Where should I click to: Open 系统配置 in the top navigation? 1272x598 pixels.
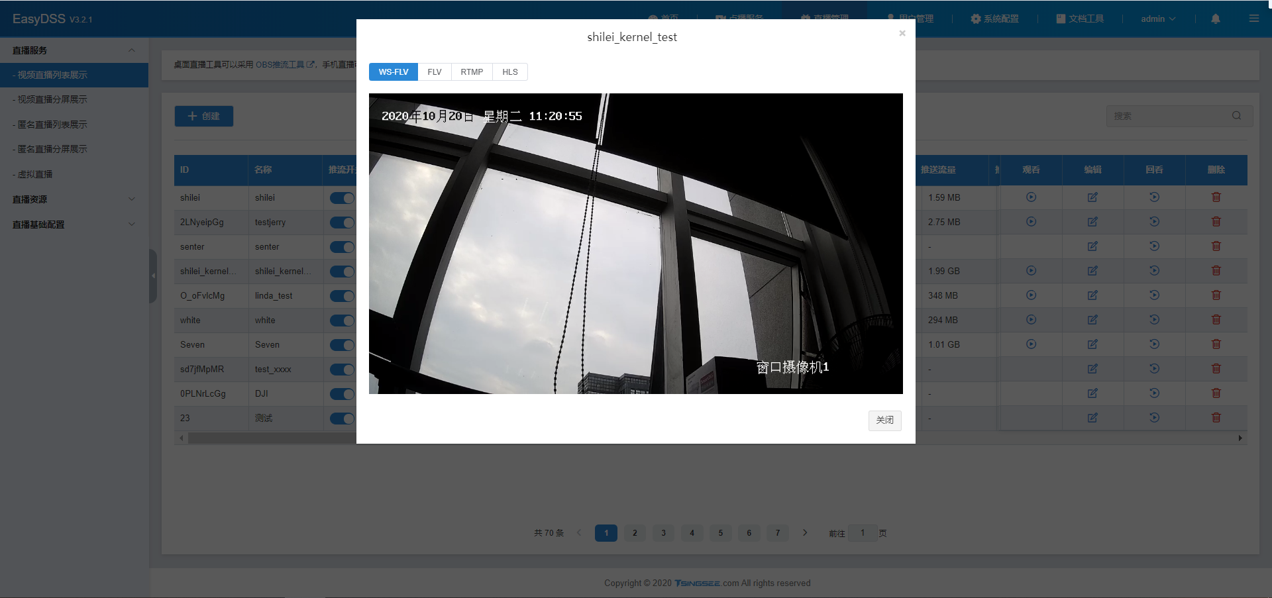[x=994, y=19]
